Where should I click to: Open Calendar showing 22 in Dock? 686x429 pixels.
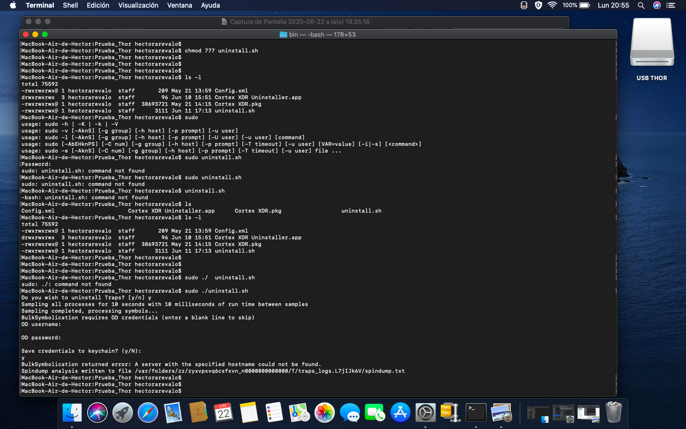tap(223, 413)
